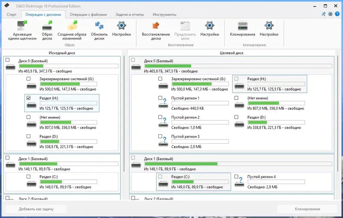Click source Диск 0 usage bar
The image size is (343, 218).
point(69,66)
